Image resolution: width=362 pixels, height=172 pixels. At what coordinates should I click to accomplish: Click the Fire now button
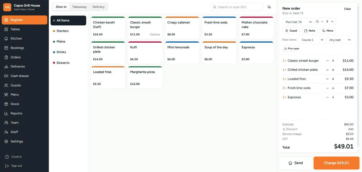pyautogui.click(x=291, y=49)
